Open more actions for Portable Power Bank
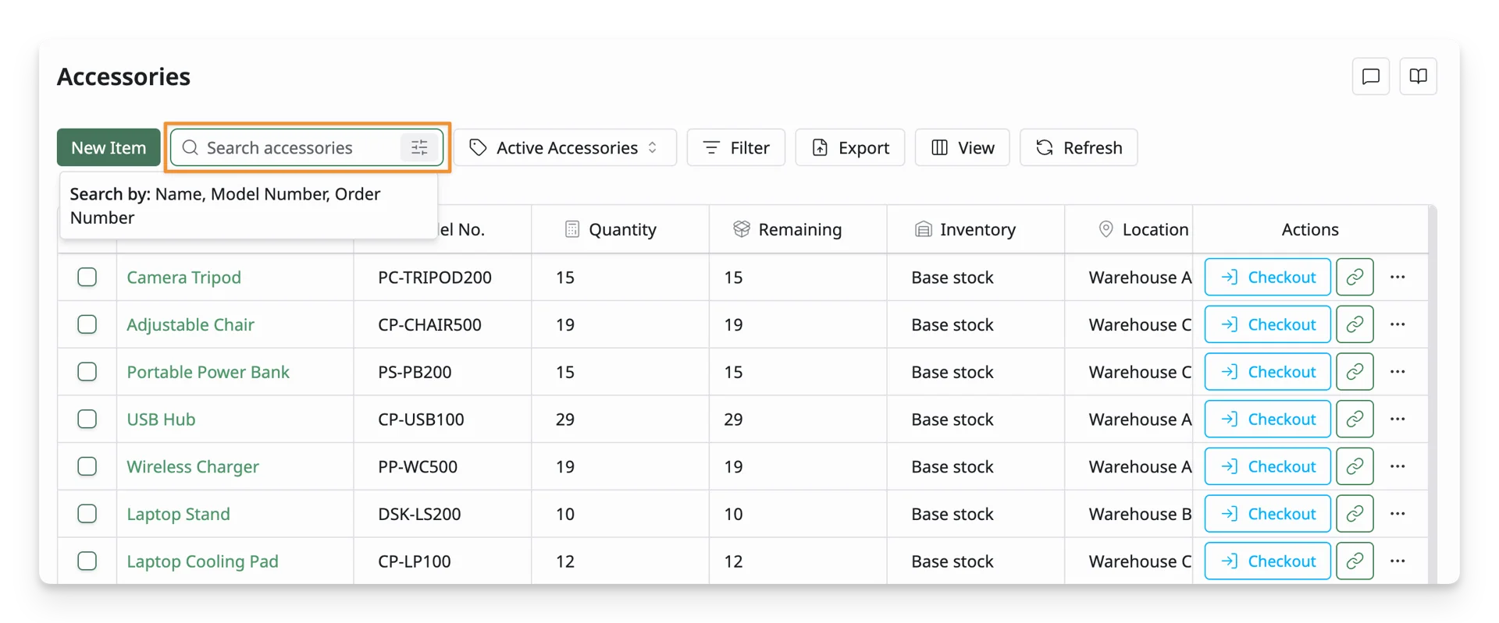 pyautogui.click(x=1398, y=372)
